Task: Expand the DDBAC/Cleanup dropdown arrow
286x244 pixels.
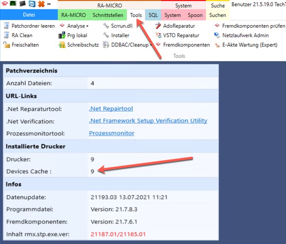Action: (x=151, y=45)
